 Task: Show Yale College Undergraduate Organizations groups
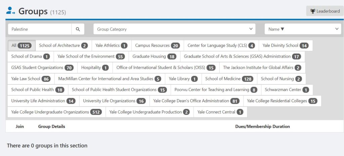pos(56,112)
